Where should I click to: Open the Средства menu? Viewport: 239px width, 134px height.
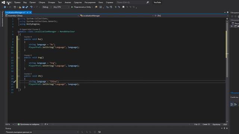(x=78, y=3)
